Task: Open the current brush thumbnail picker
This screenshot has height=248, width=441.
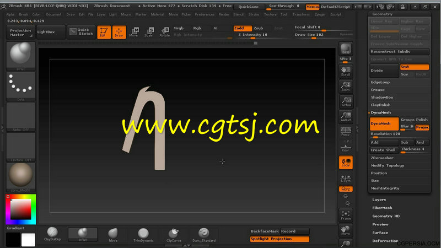Action: tap(21, 56)
